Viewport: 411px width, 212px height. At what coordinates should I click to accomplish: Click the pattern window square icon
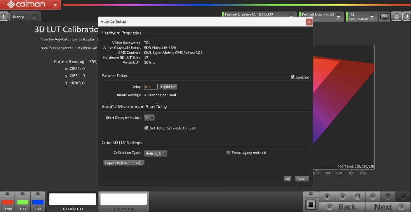pos(311,204)
